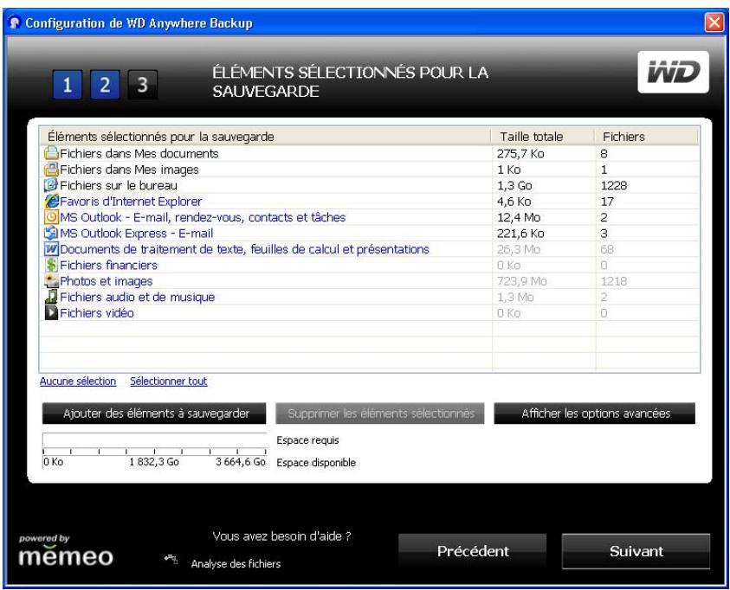This screenshot has height=590, width=730.
Task: Select Documents de traitement de texte row
Action: point(370,249)
